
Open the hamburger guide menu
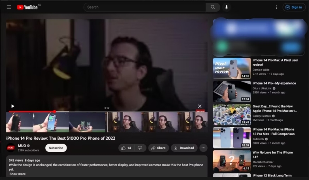coord(9,7)
